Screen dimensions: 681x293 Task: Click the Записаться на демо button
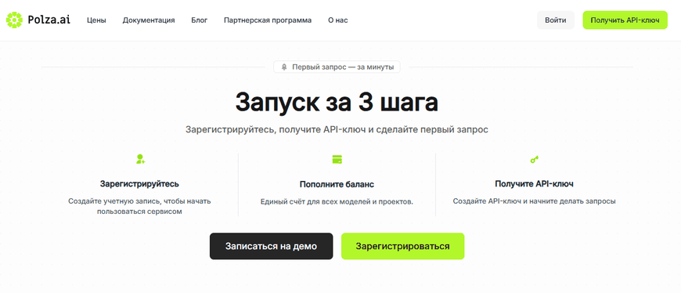[271, 246]
